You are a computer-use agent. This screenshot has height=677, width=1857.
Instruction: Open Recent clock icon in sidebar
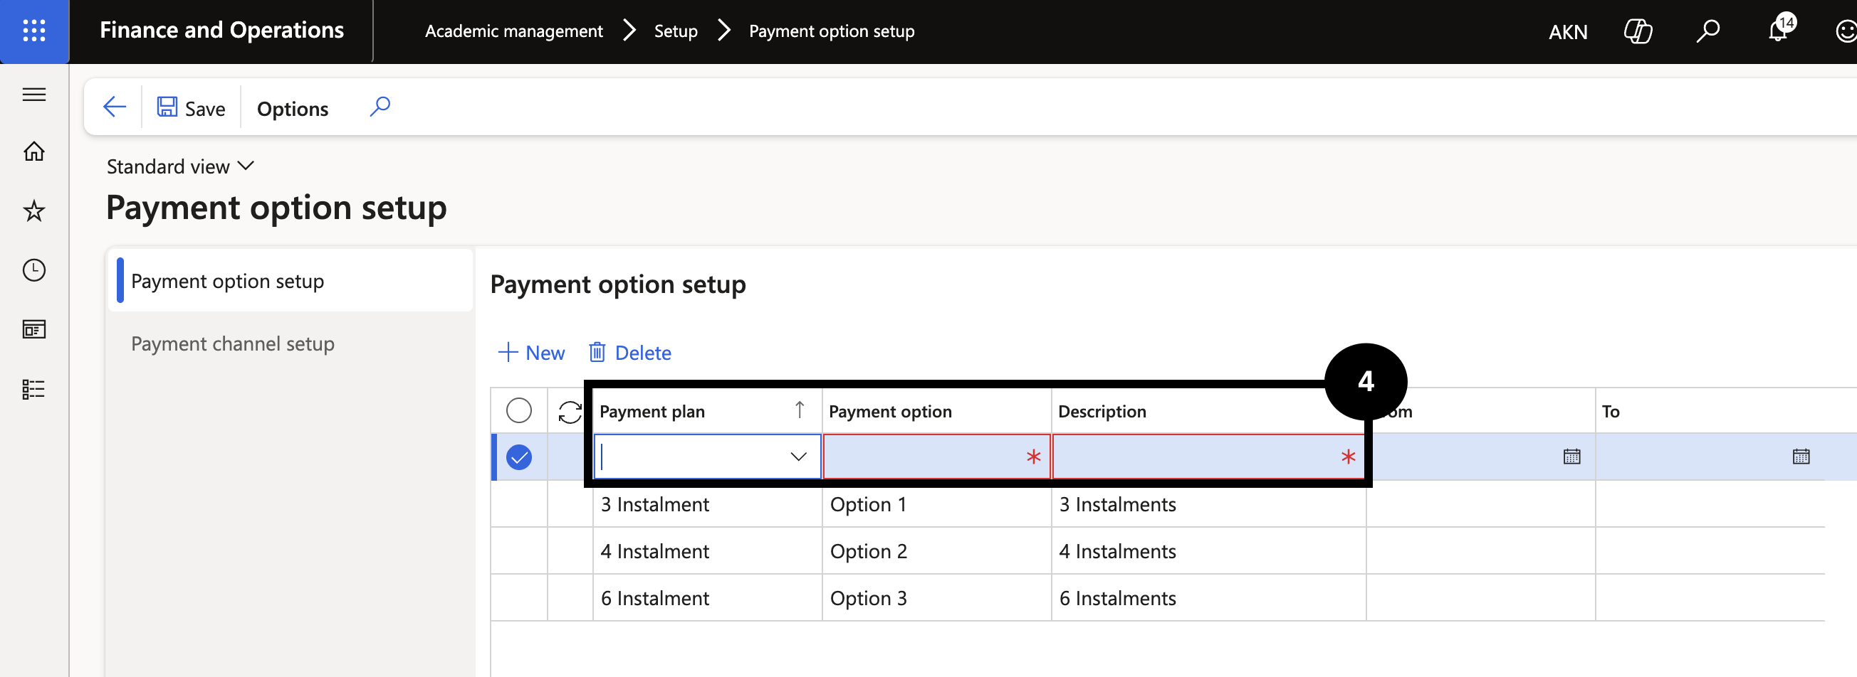[x=34, y=270]
